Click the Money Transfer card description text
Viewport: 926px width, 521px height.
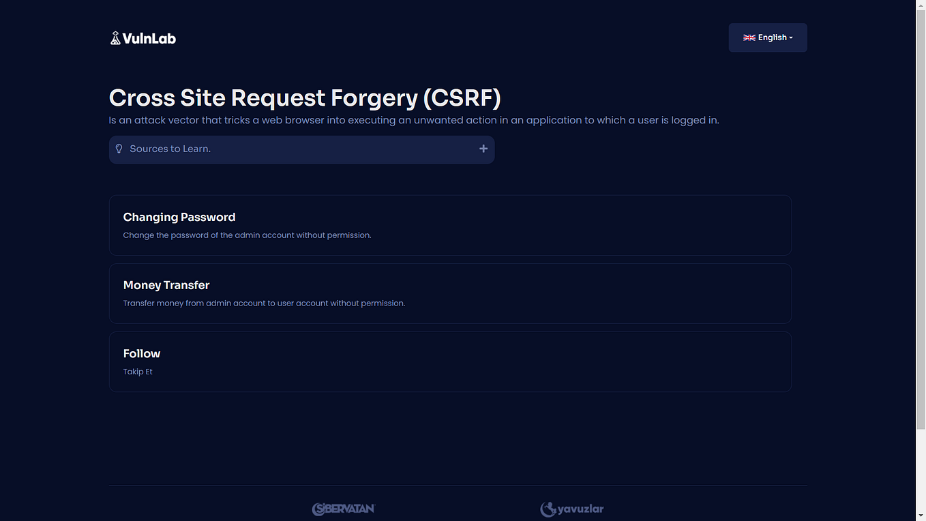coord(264,303)
